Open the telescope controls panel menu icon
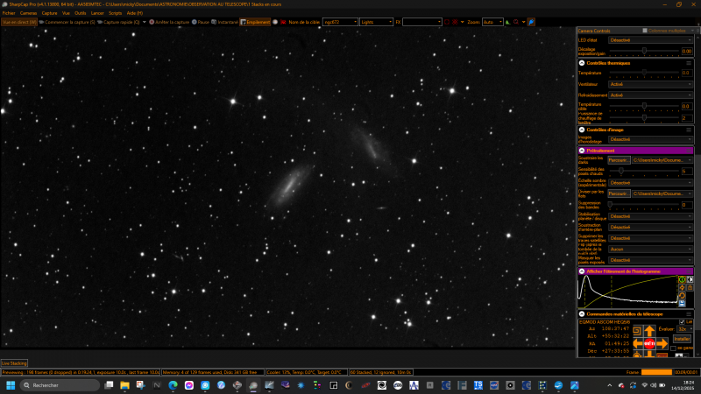The image size is (701, 394). pyautogui.click(x=689, y=314)
